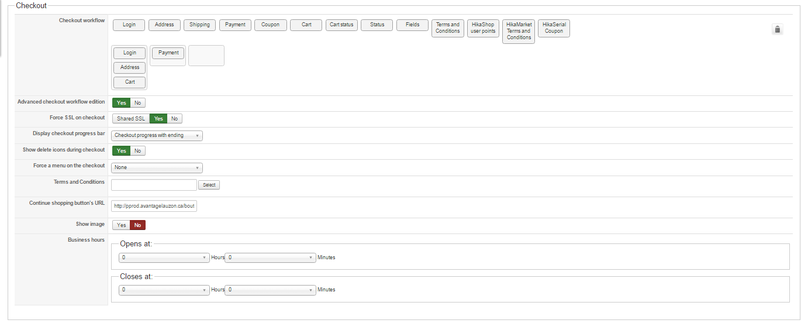Open the Force a menu on checkout dropdown
The width and height of the screenshot is (801, 323).
coord(157,167)
